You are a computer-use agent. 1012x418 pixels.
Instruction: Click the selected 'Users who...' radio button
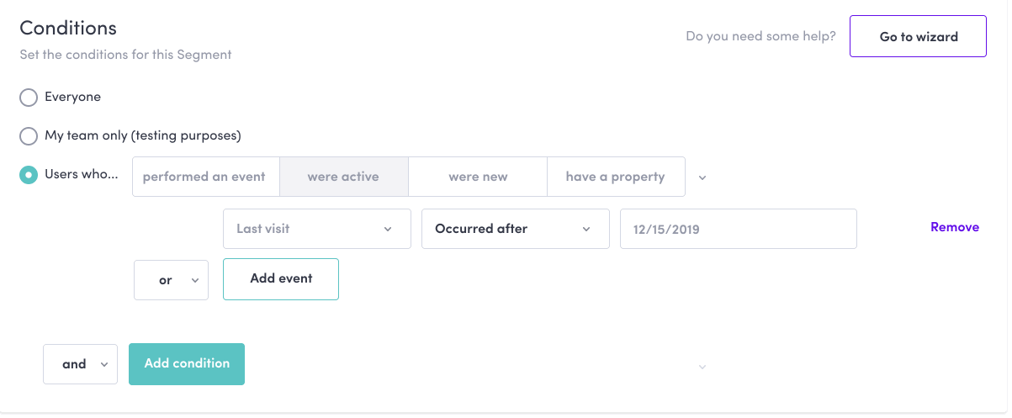pos(29,175)
